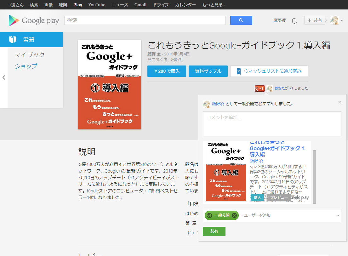Click the 検索 search input field
348x256 pixels.
click(x=145, y=20)
